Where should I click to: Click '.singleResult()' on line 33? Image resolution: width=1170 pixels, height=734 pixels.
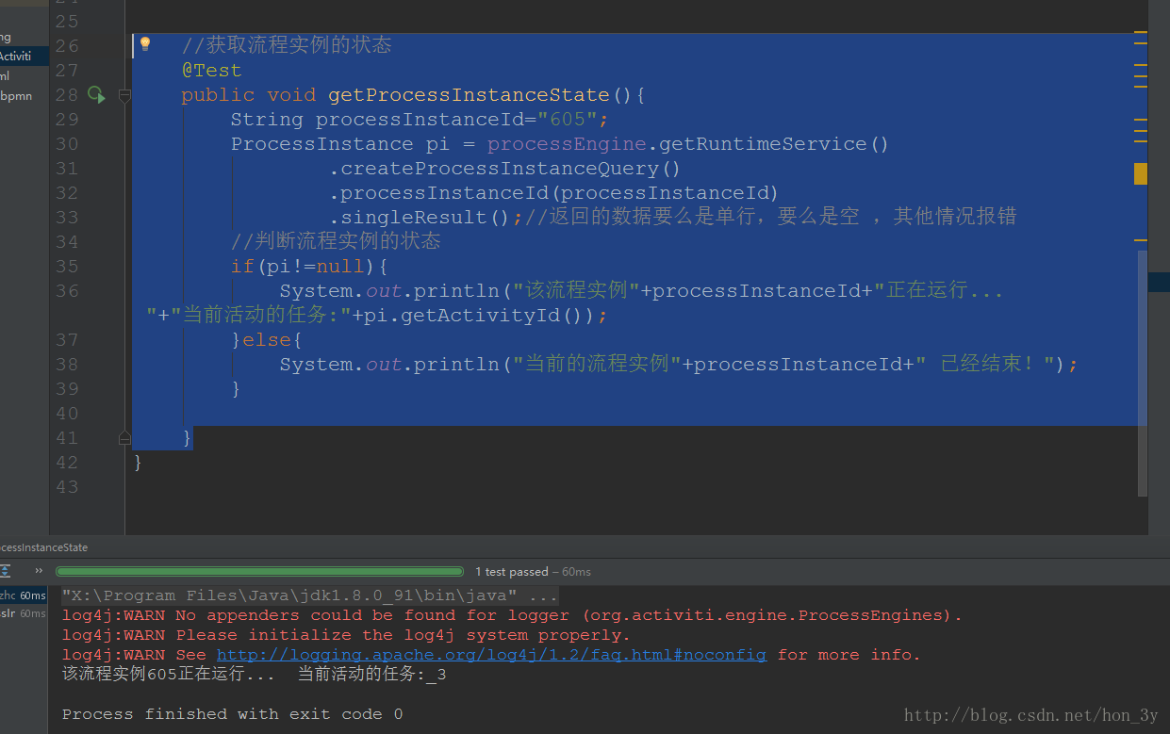pos(420,218)
